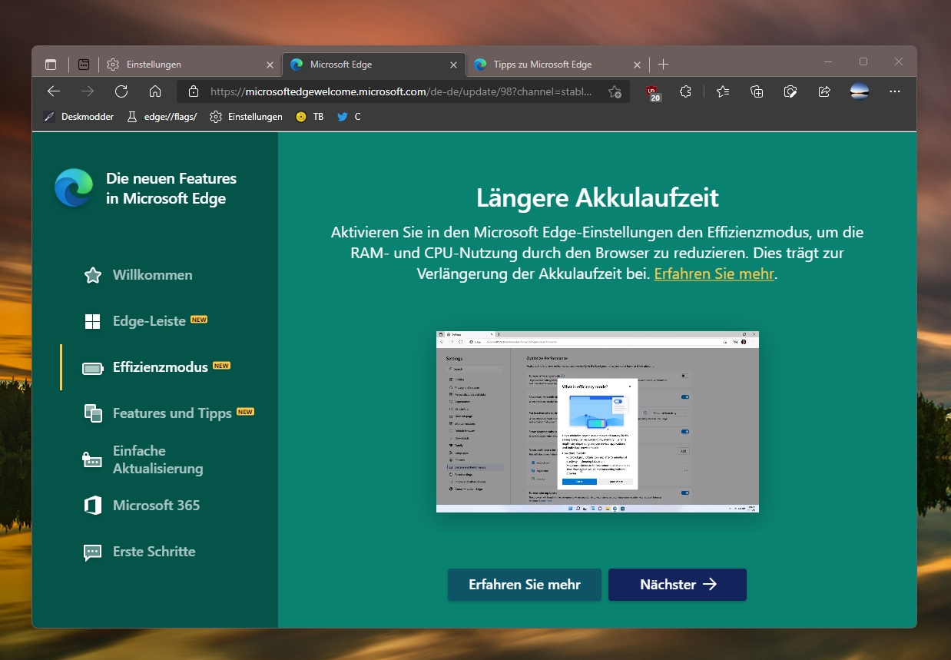951x660 pixels.
Task: Switch to Tipps zu Microsoft Edge tab
Action: point(558,65)
